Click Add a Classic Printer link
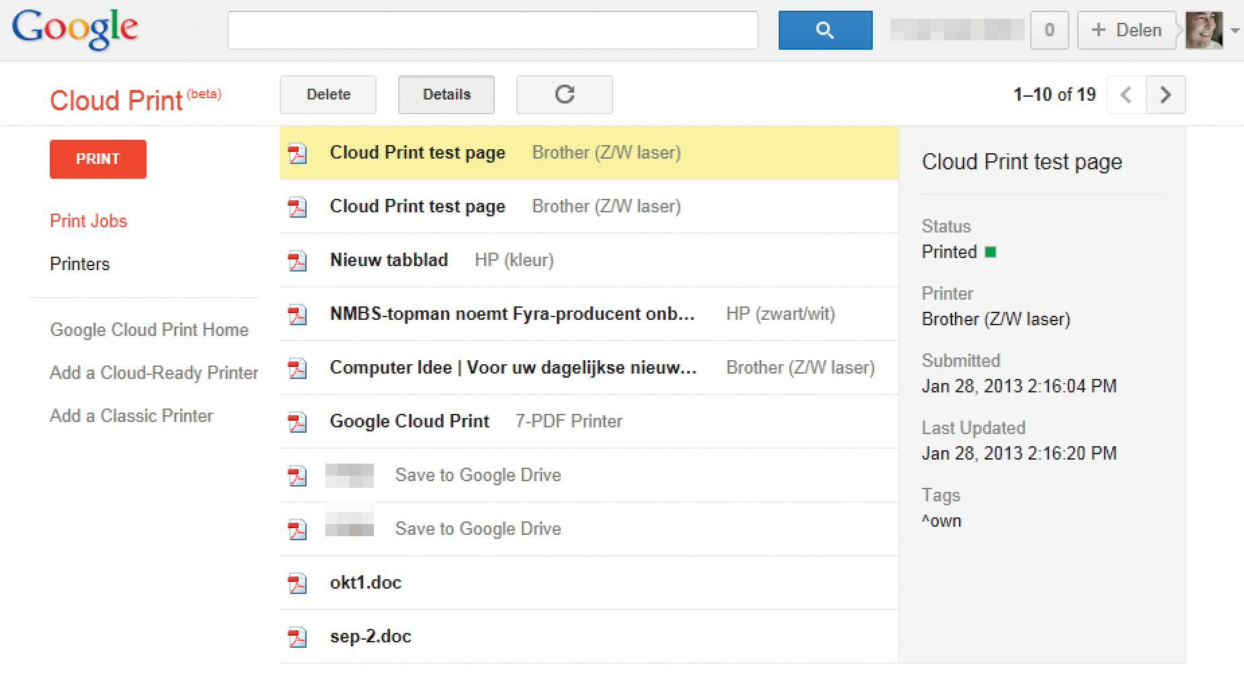The width and height of the screenshot is (1244, 680). (x=131, y=416)
